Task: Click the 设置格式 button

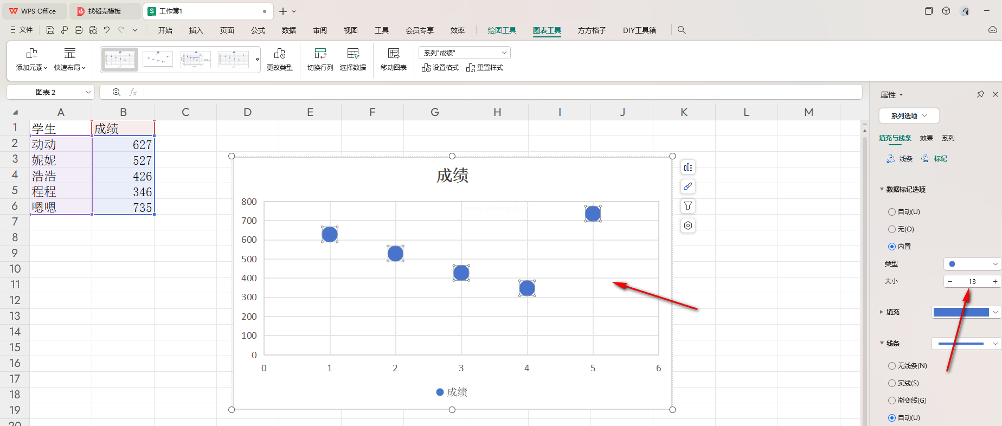Action: [440, 68]
